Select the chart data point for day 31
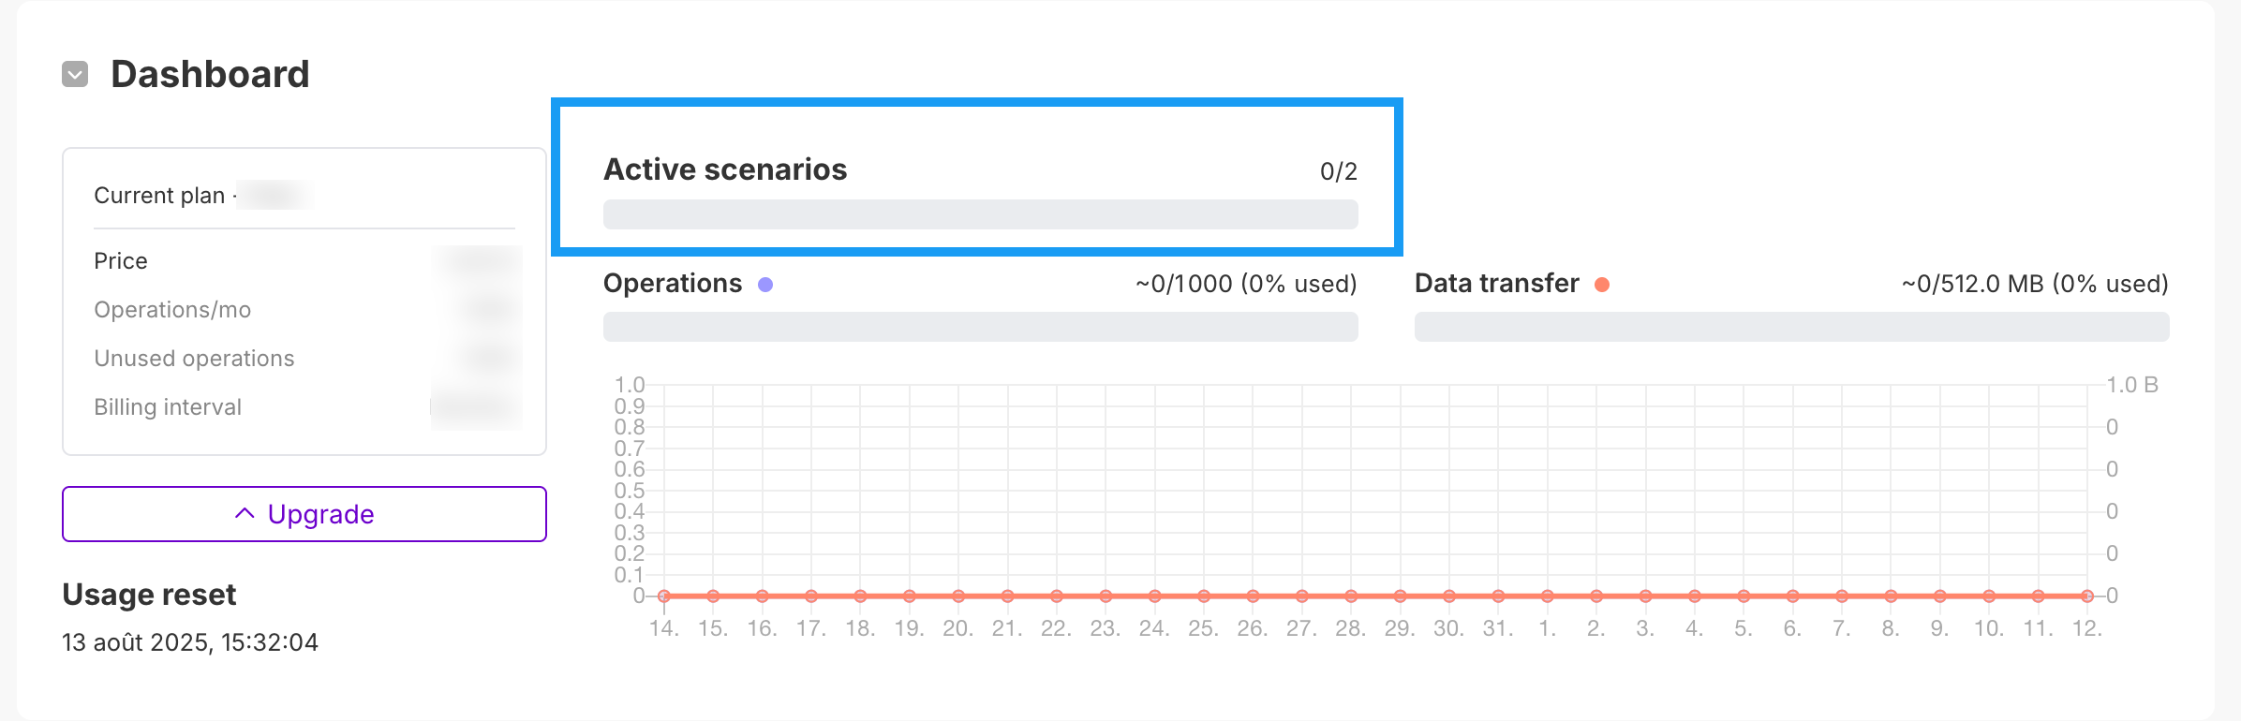The height and width of the screenshot is (721, 2241). tap(1498, 596)
